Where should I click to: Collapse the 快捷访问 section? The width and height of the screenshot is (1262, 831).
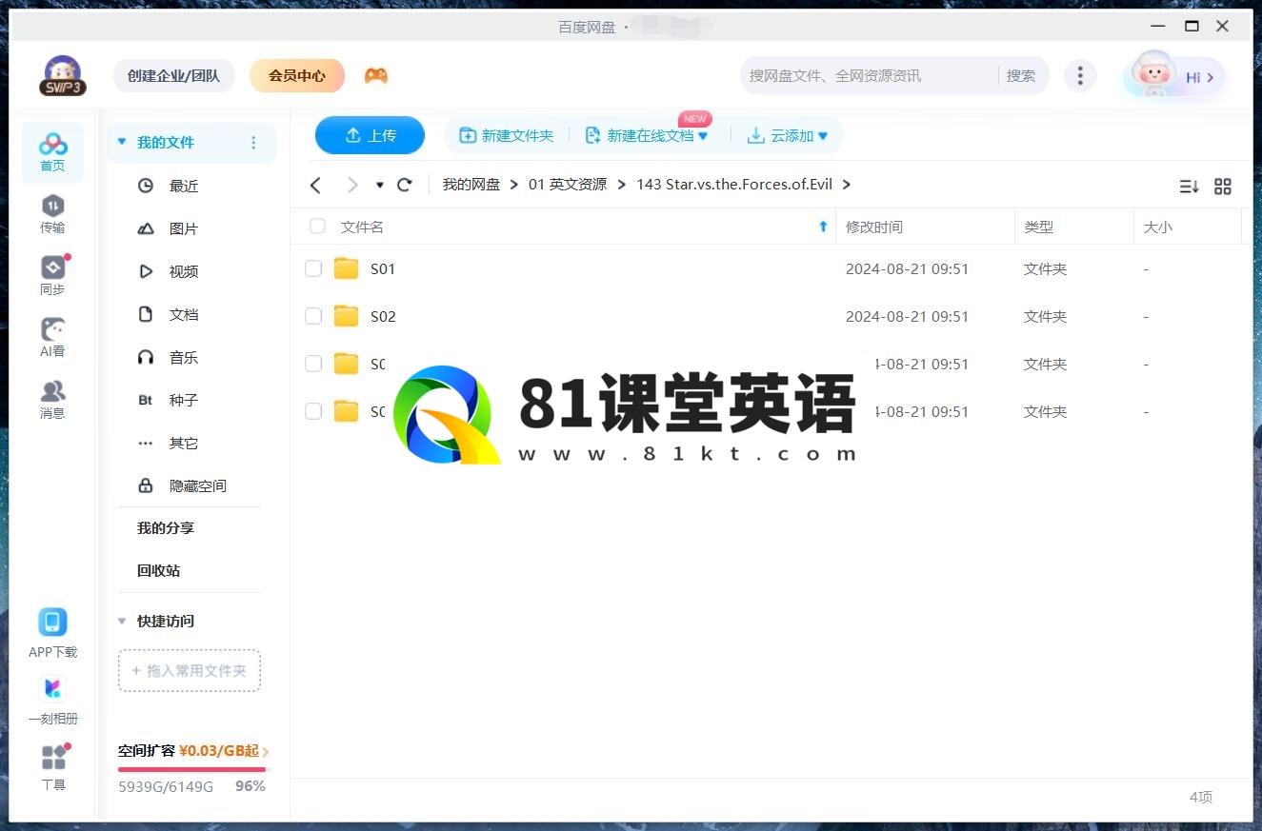121,622
